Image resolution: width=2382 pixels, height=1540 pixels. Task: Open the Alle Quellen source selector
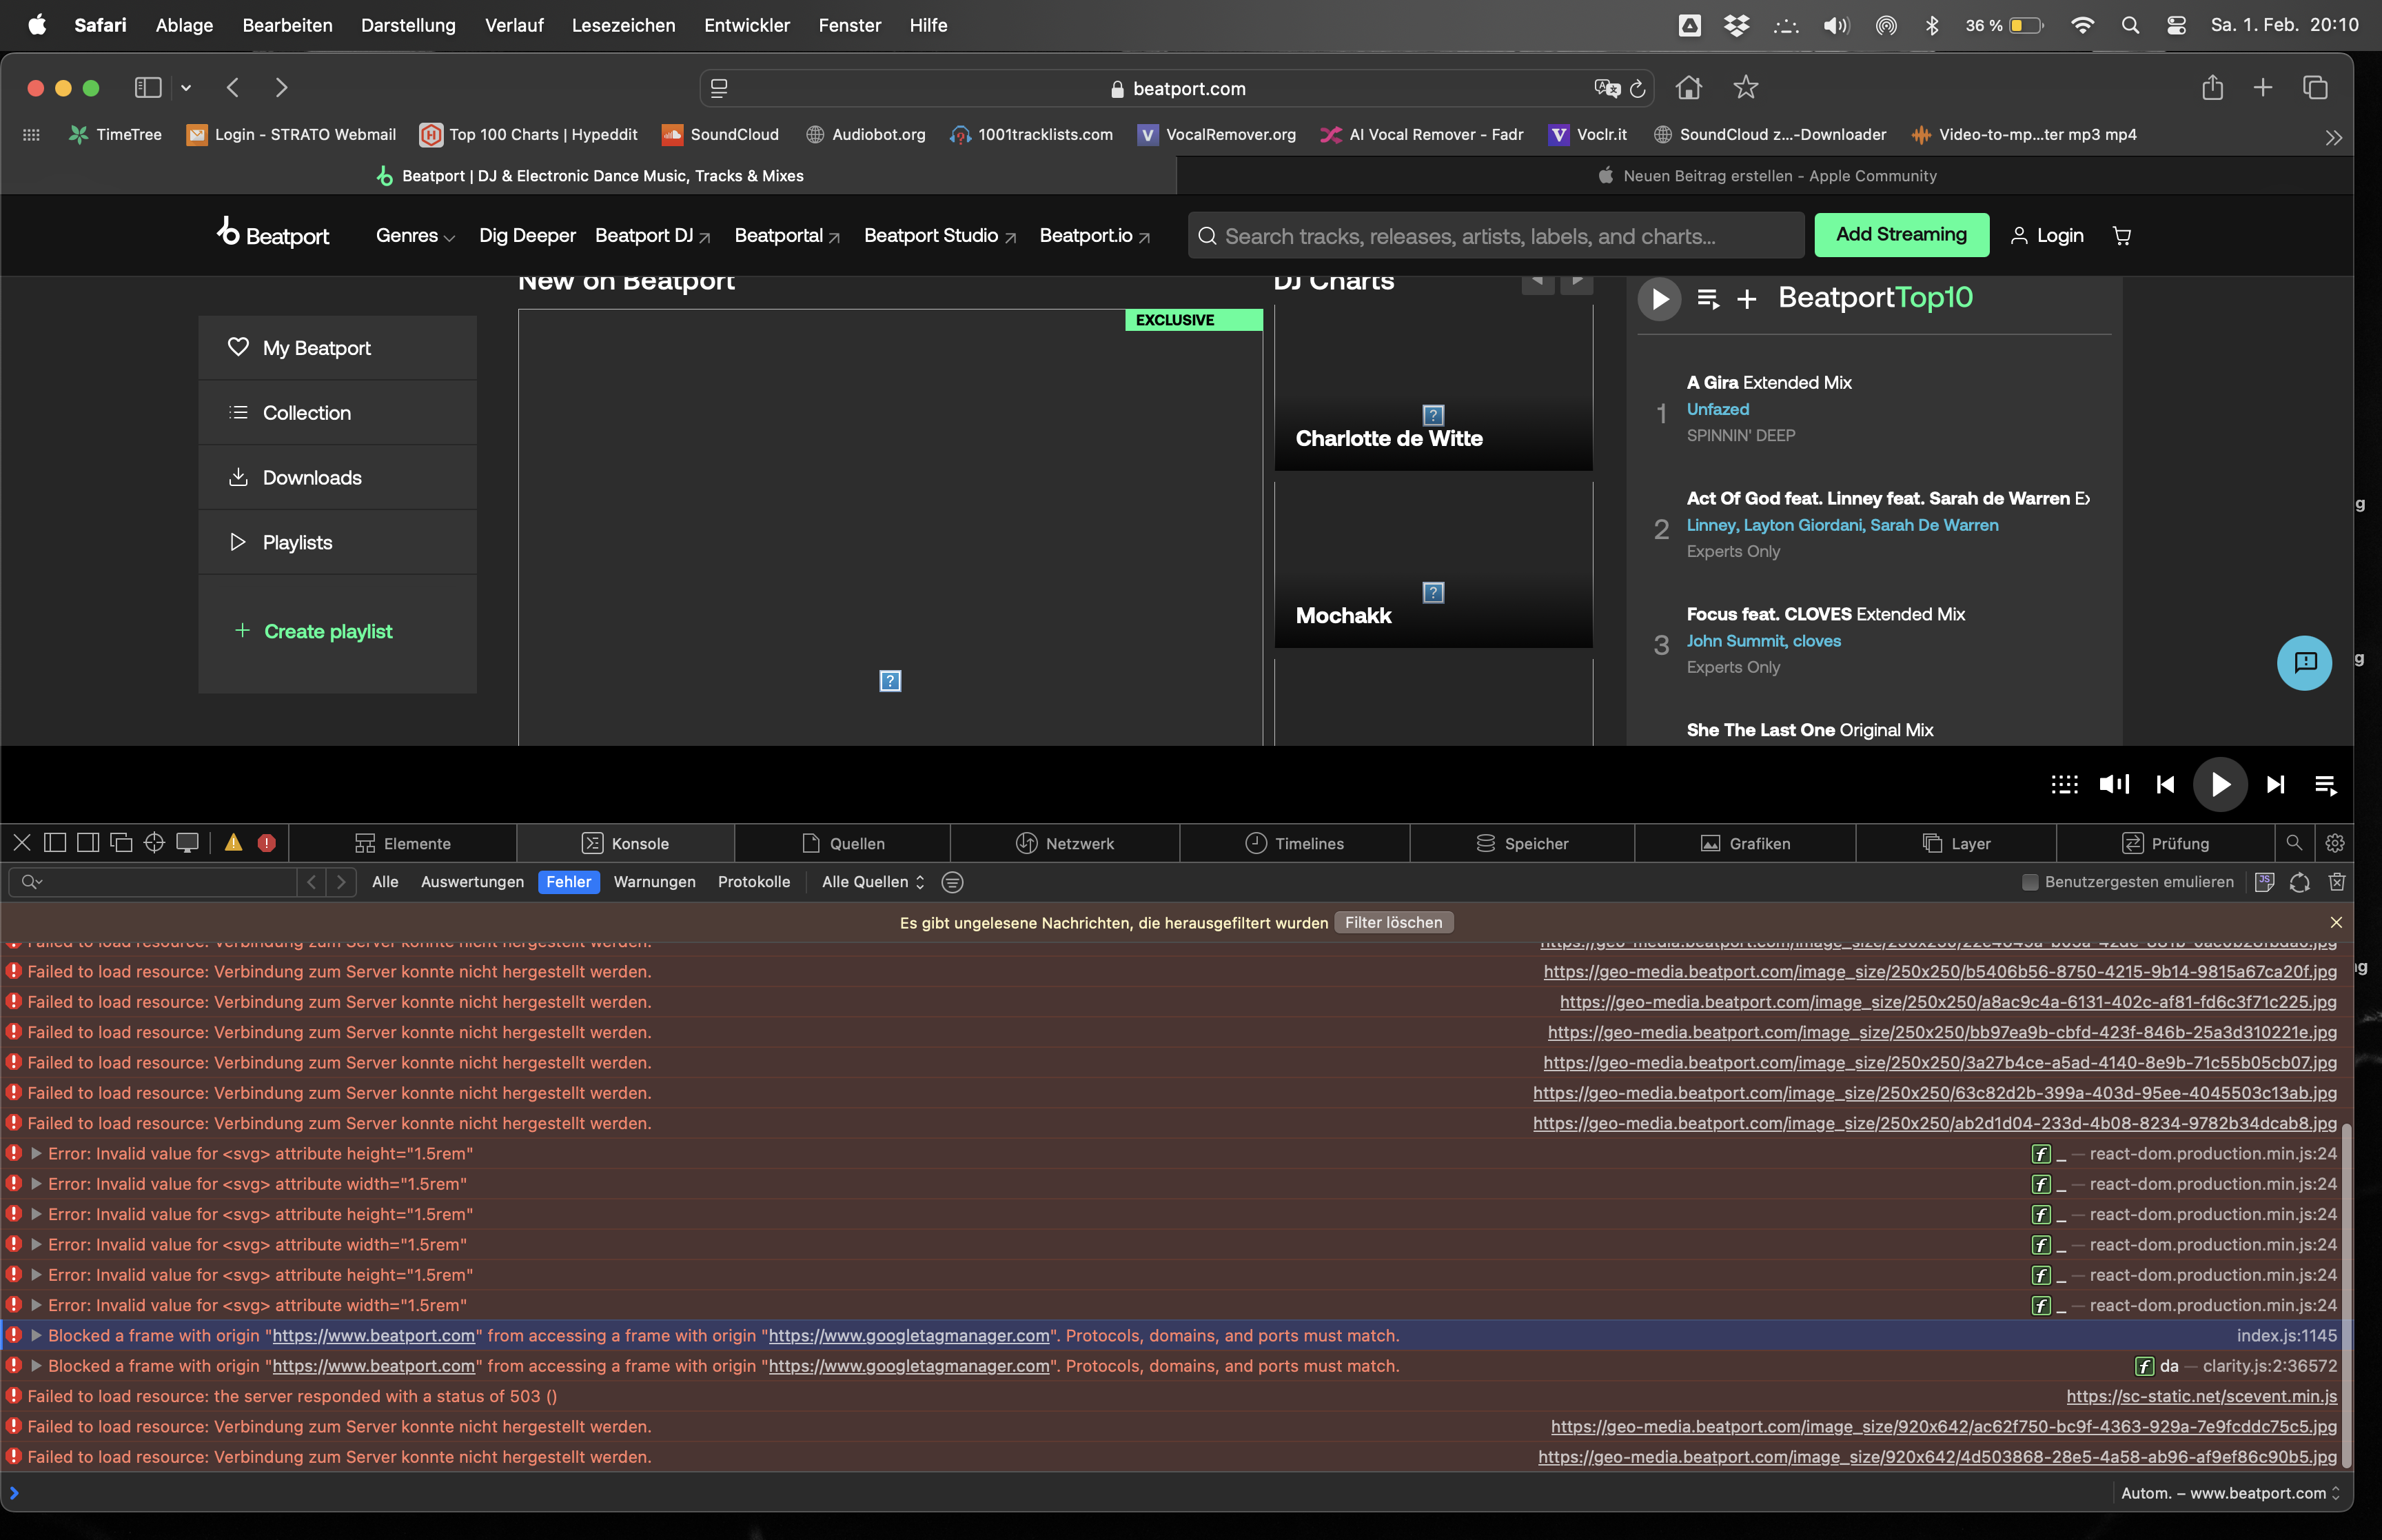pyautogui.click(x=873, y=882)
